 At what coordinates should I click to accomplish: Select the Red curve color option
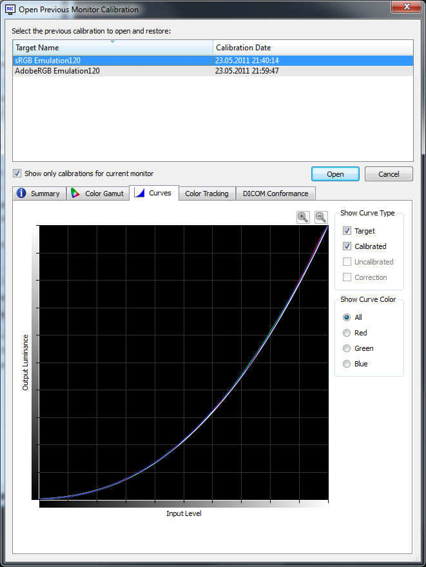tap(347, 333)
